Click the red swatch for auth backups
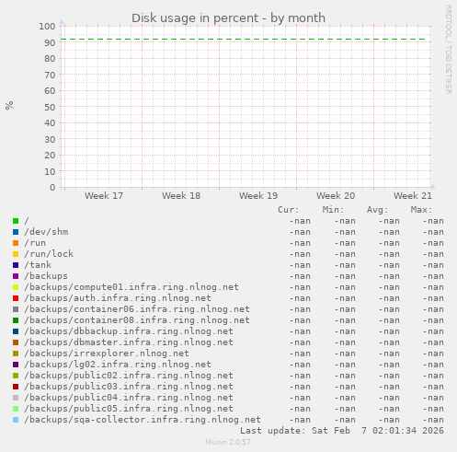Screen dimensions: 457x452 [x=16, y=298]
